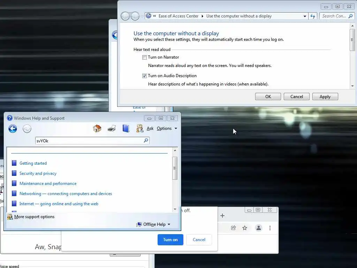Open the Options menu

[x=164, y=128]
